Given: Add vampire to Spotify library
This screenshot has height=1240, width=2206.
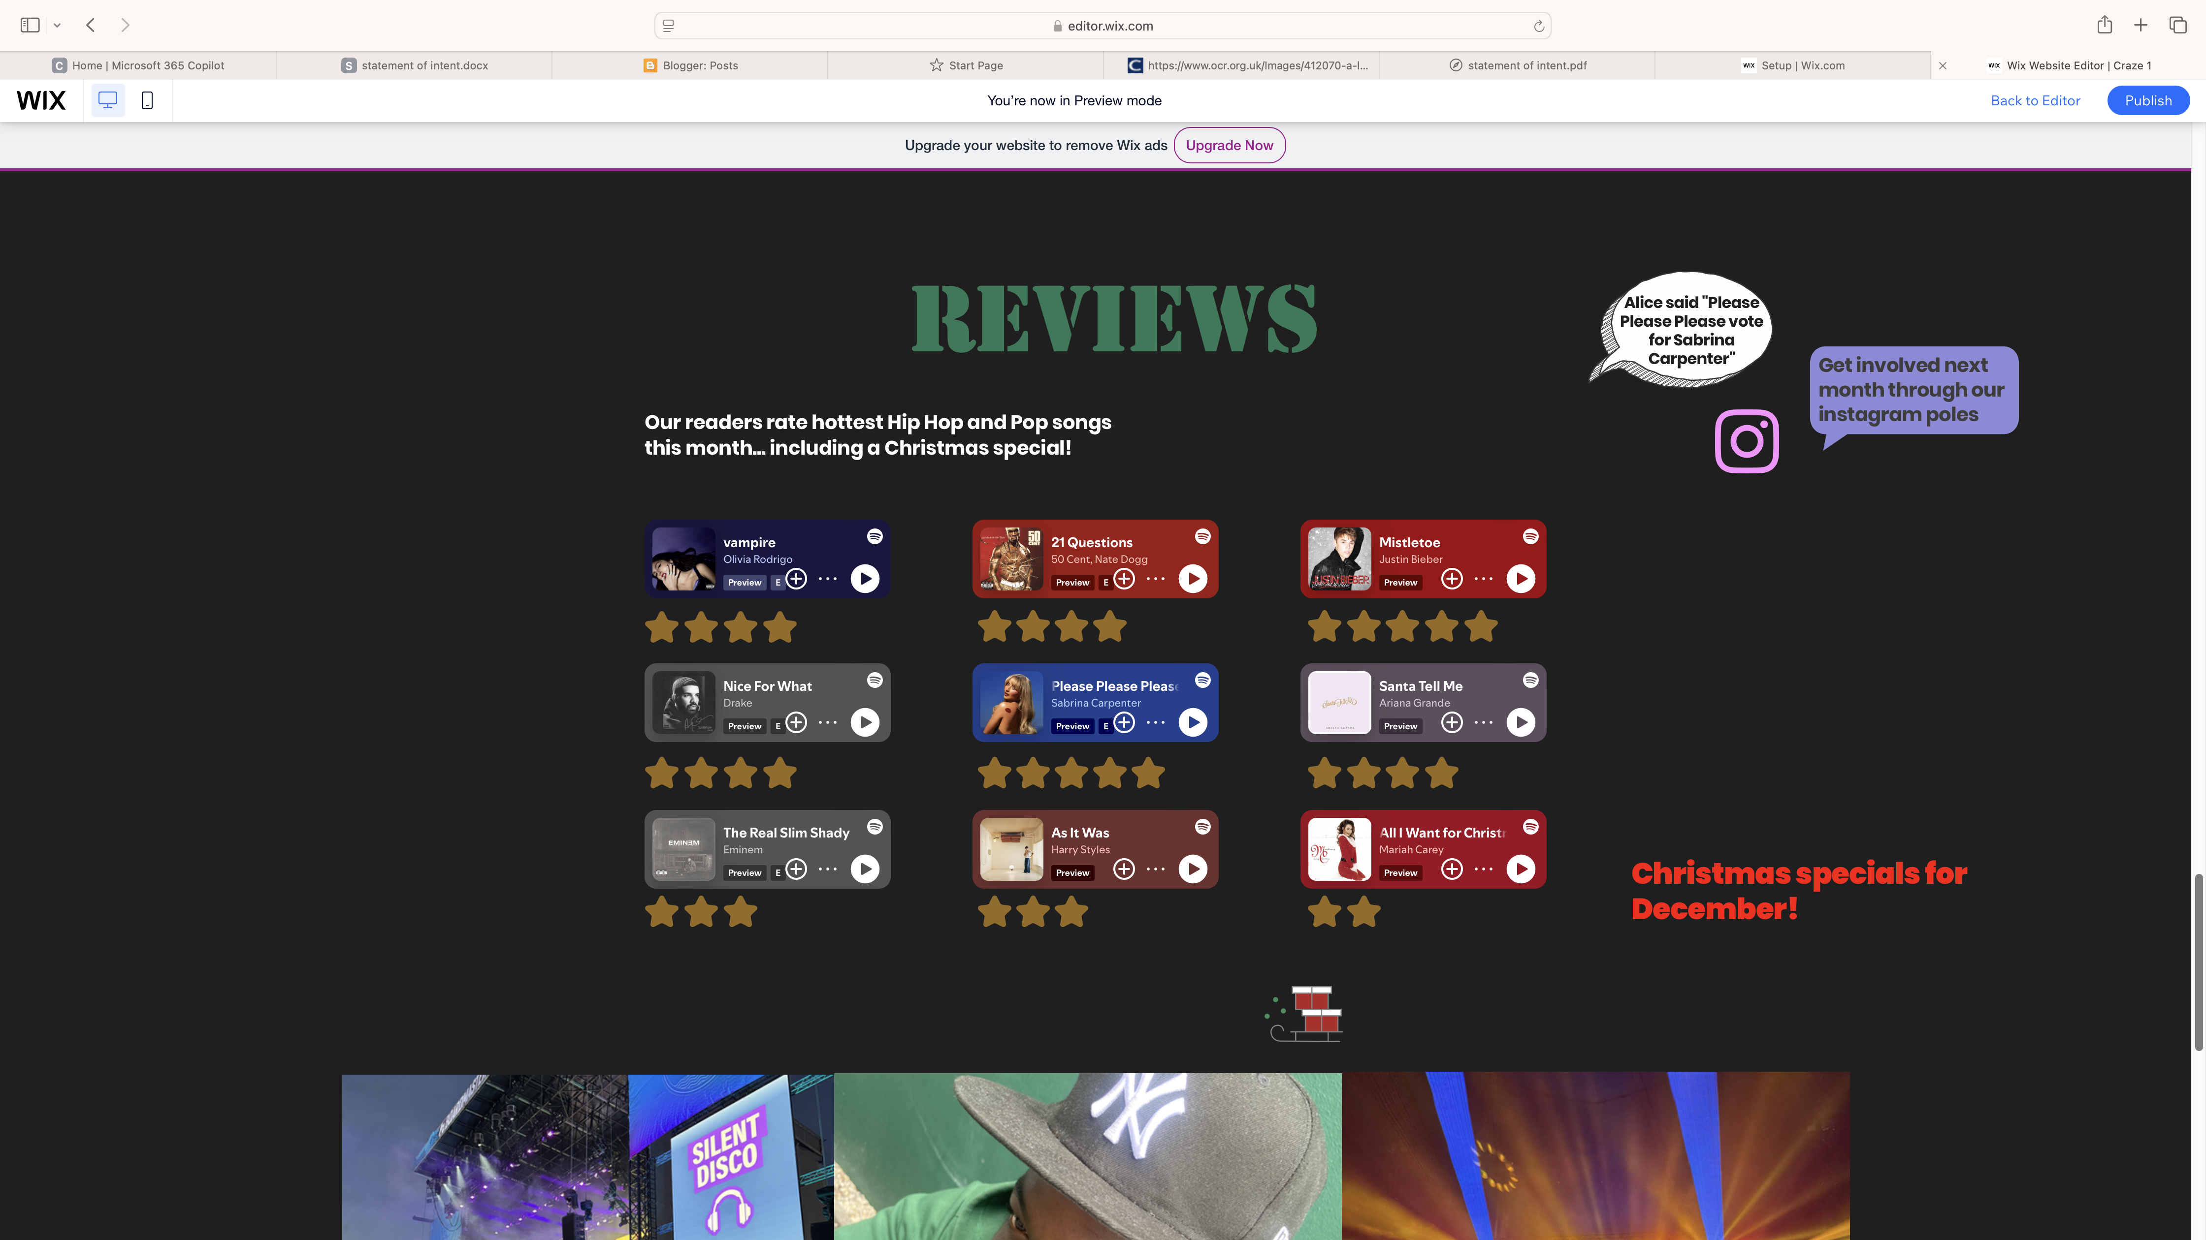Looking at the screenshot, I should [x=796, y=579].
